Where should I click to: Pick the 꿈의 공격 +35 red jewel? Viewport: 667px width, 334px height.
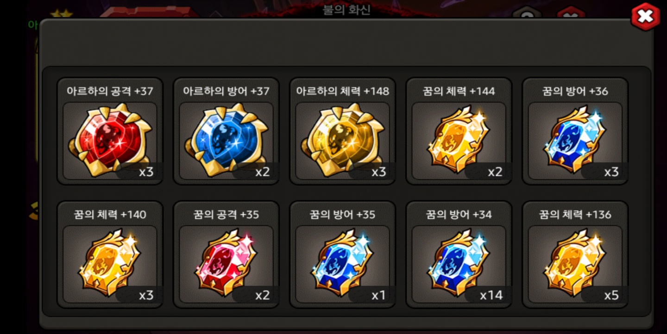point(227,264)
